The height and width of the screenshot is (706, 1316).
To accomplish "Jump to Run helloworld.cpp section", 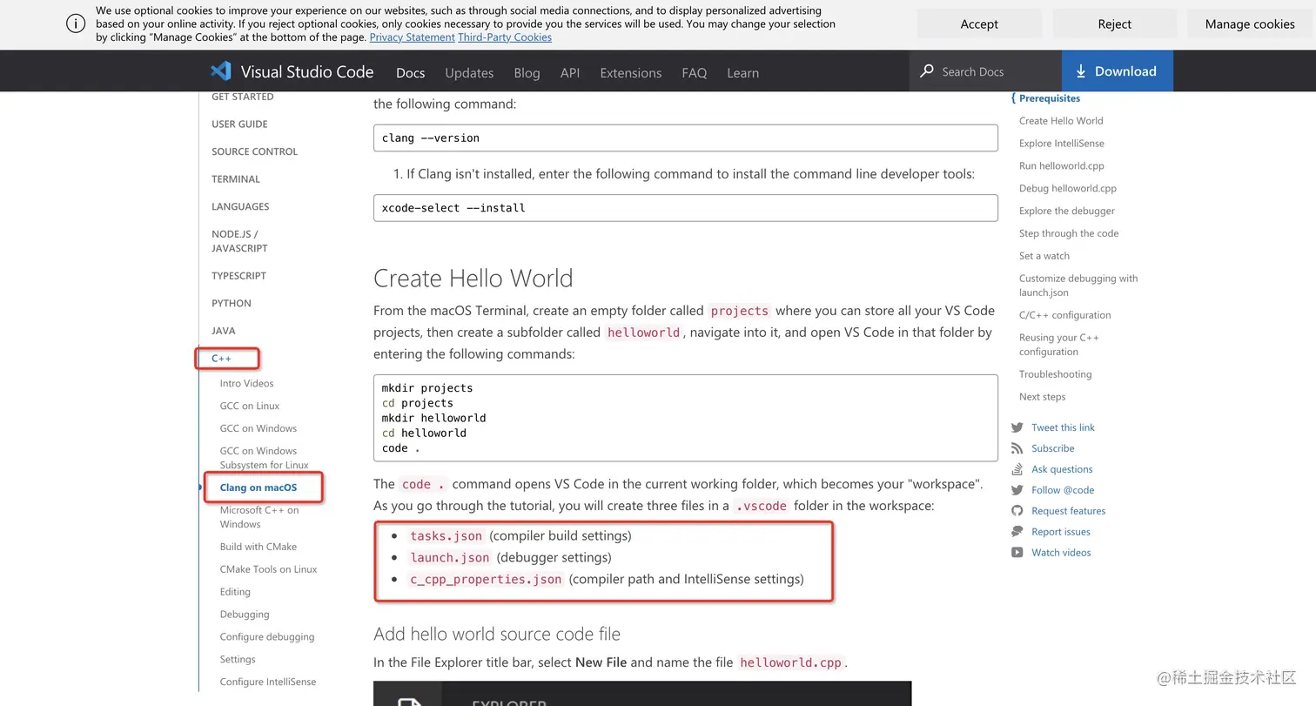I will 1062,166.
